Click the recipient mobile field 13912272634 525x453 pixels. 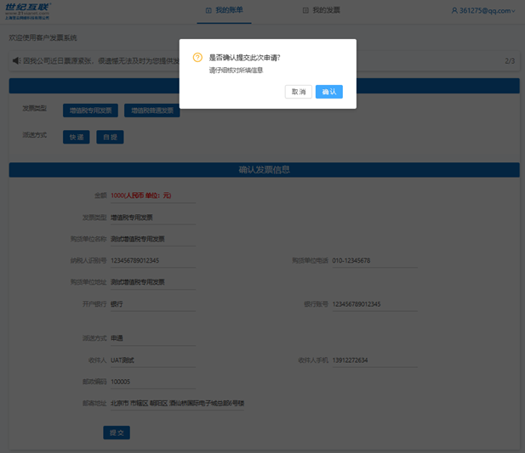[374, 360]
